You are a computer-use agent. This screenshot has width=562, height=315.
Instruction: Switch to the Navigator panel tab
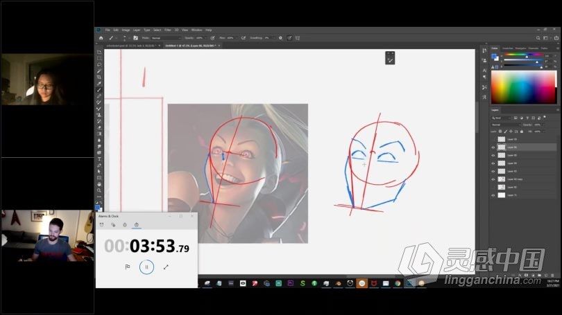click(x=520, y=48)
